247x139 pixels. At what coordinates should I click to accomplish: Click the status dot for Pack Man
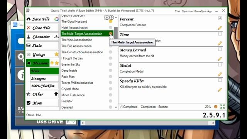pyautogui.click(x=110, y=76)
